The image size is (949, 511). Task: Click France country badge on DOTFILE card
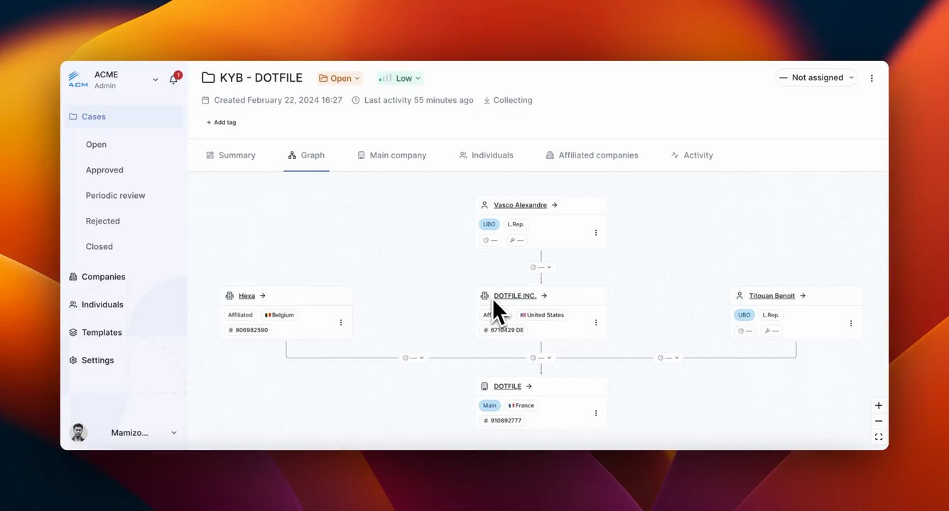tap(521, 406)
